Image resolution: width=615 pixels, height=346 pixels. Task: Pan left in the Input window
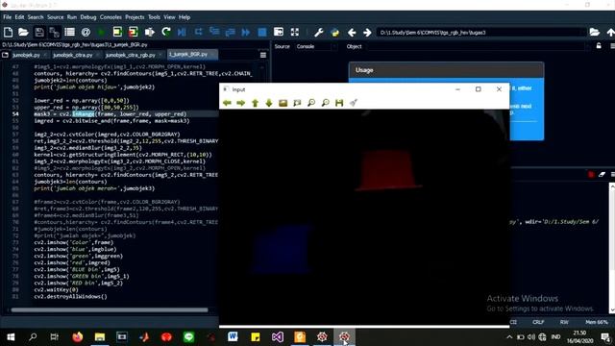pos(227,103)
